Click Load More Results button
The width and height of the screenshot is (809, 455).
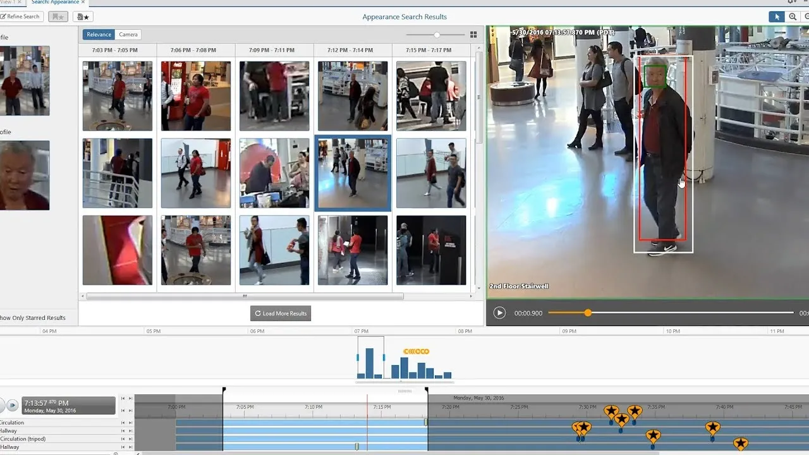281,313
